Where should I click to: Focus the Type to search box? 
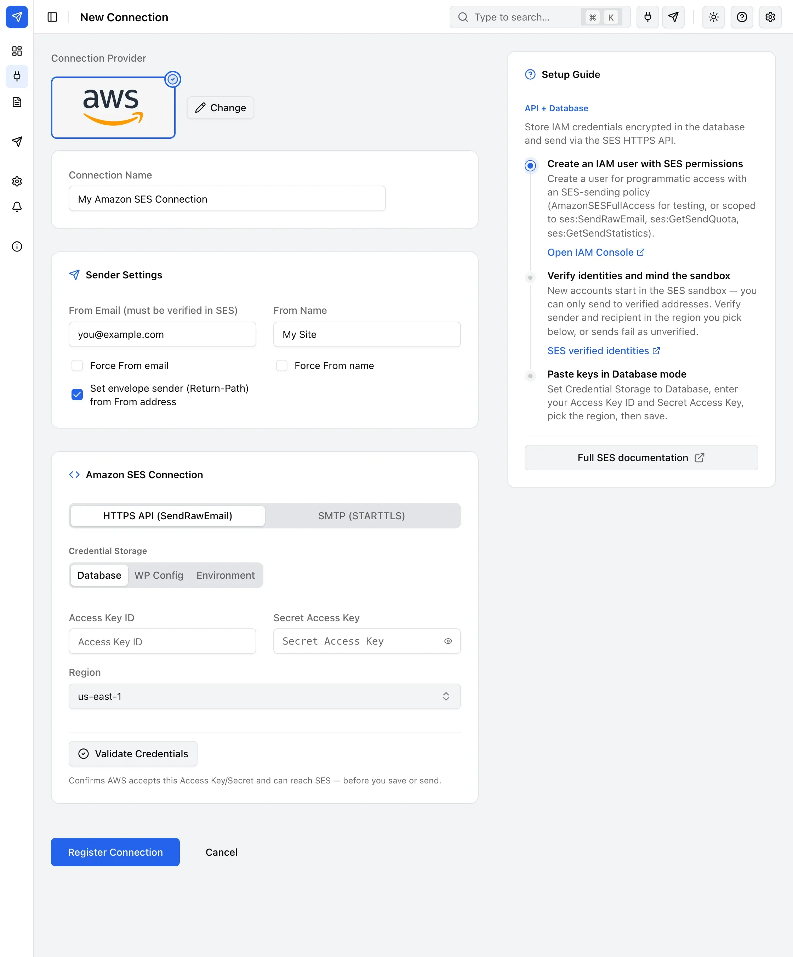(x=540, y=17)
